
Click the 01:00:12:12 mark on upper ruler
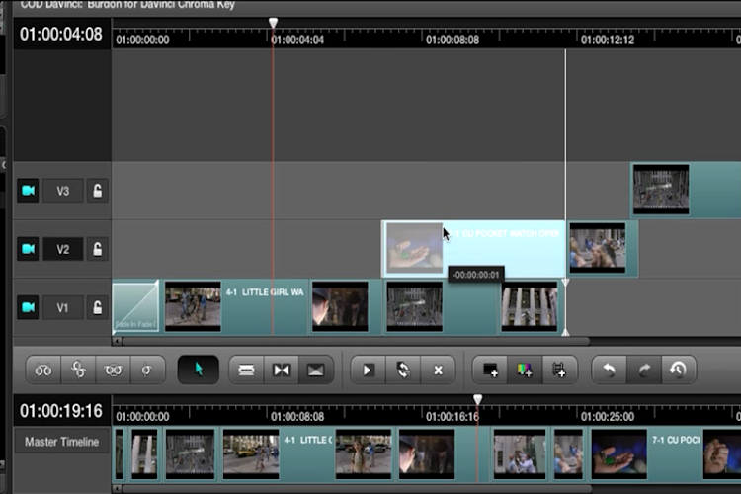(608, 40)
